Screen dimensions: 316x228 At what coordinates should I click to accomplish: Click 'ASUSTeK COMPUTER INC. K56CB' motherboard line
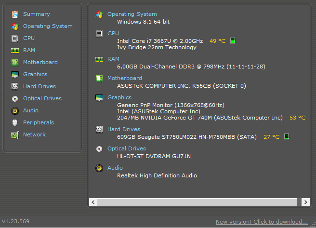click(x=182, y=86)
